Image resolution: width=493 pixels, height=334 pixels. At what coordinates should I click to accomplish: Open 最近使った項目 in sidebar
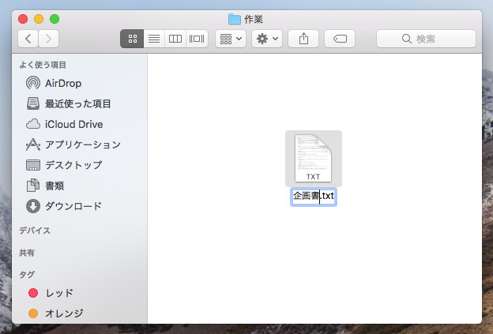(x=78, y=103)
